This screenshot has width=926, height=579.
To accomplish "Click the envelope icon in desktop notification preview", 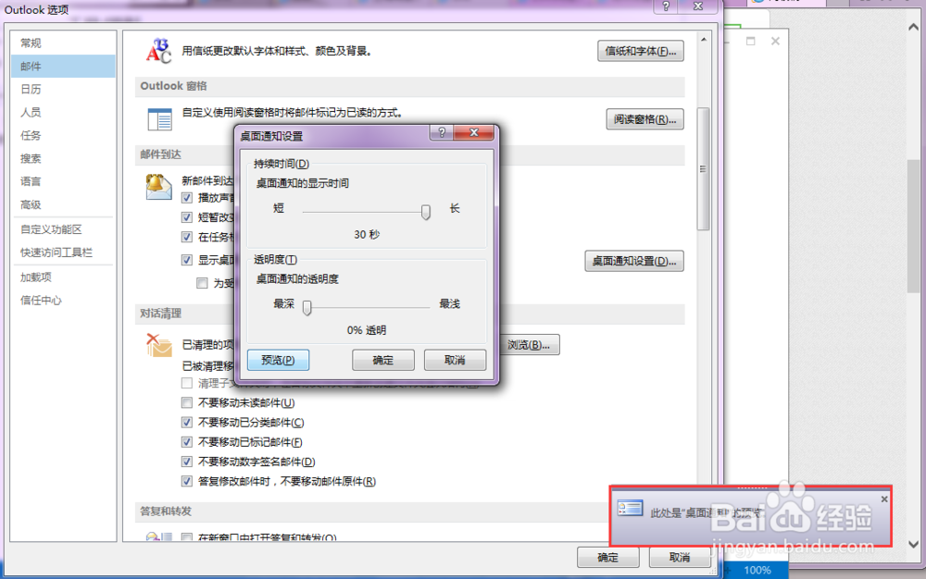I will coord(630,509).
